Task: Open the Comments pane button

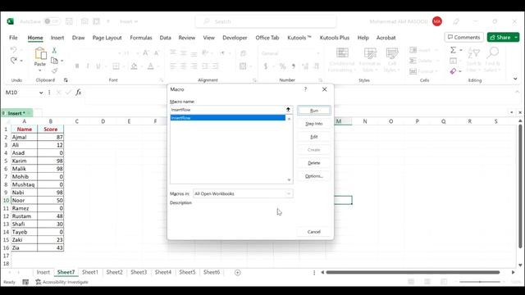Action: click(x=463, y=38)
